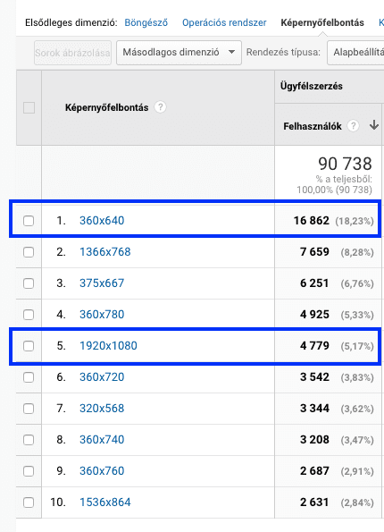Switch primary dimension to Operációs rendszer
The height and width of the screenshot is (532, 384).
click(x=224, y=22)
